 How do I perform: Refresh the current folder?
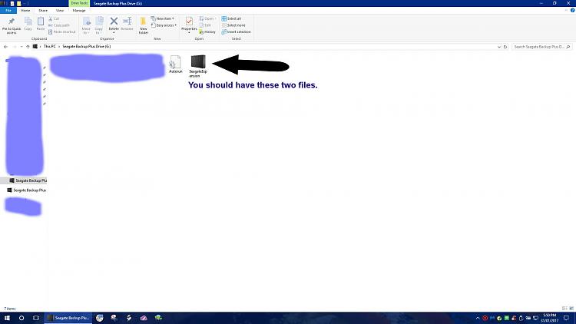pyautogui.click(x=505, y=47)
